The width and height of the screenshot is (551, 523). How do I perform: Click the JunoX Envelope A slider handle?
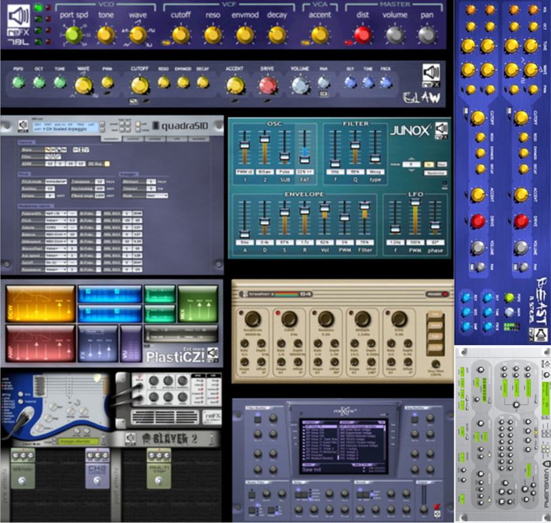(x=244, y=234)
